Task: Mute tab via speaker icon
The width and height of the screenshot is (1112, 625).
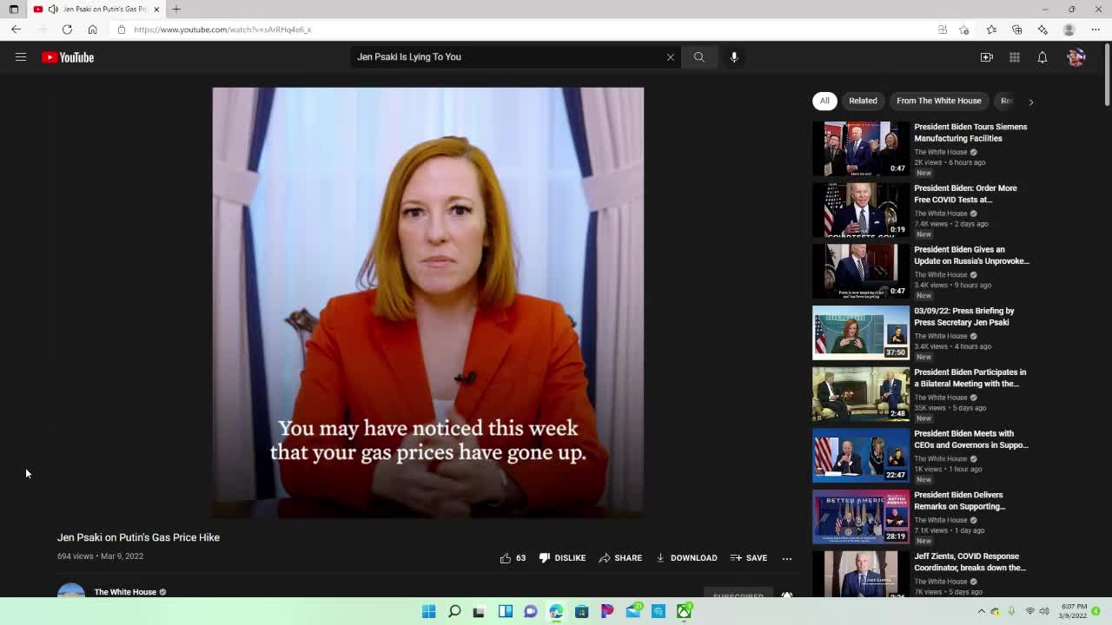Action: point(53,10)
